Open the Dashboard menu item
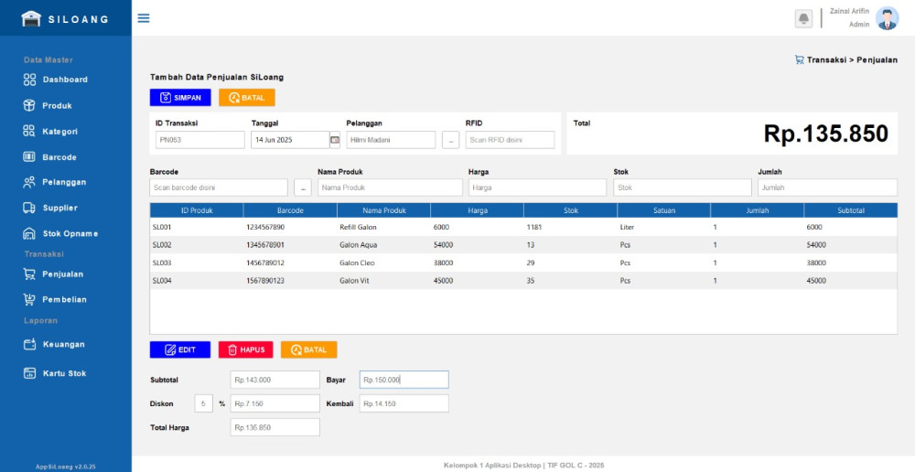The image size is (915, 472). pyautogui.click(x=65, y=80)
